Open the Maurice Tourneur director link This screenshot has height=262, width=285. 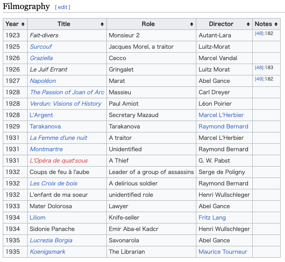[223, 252]
